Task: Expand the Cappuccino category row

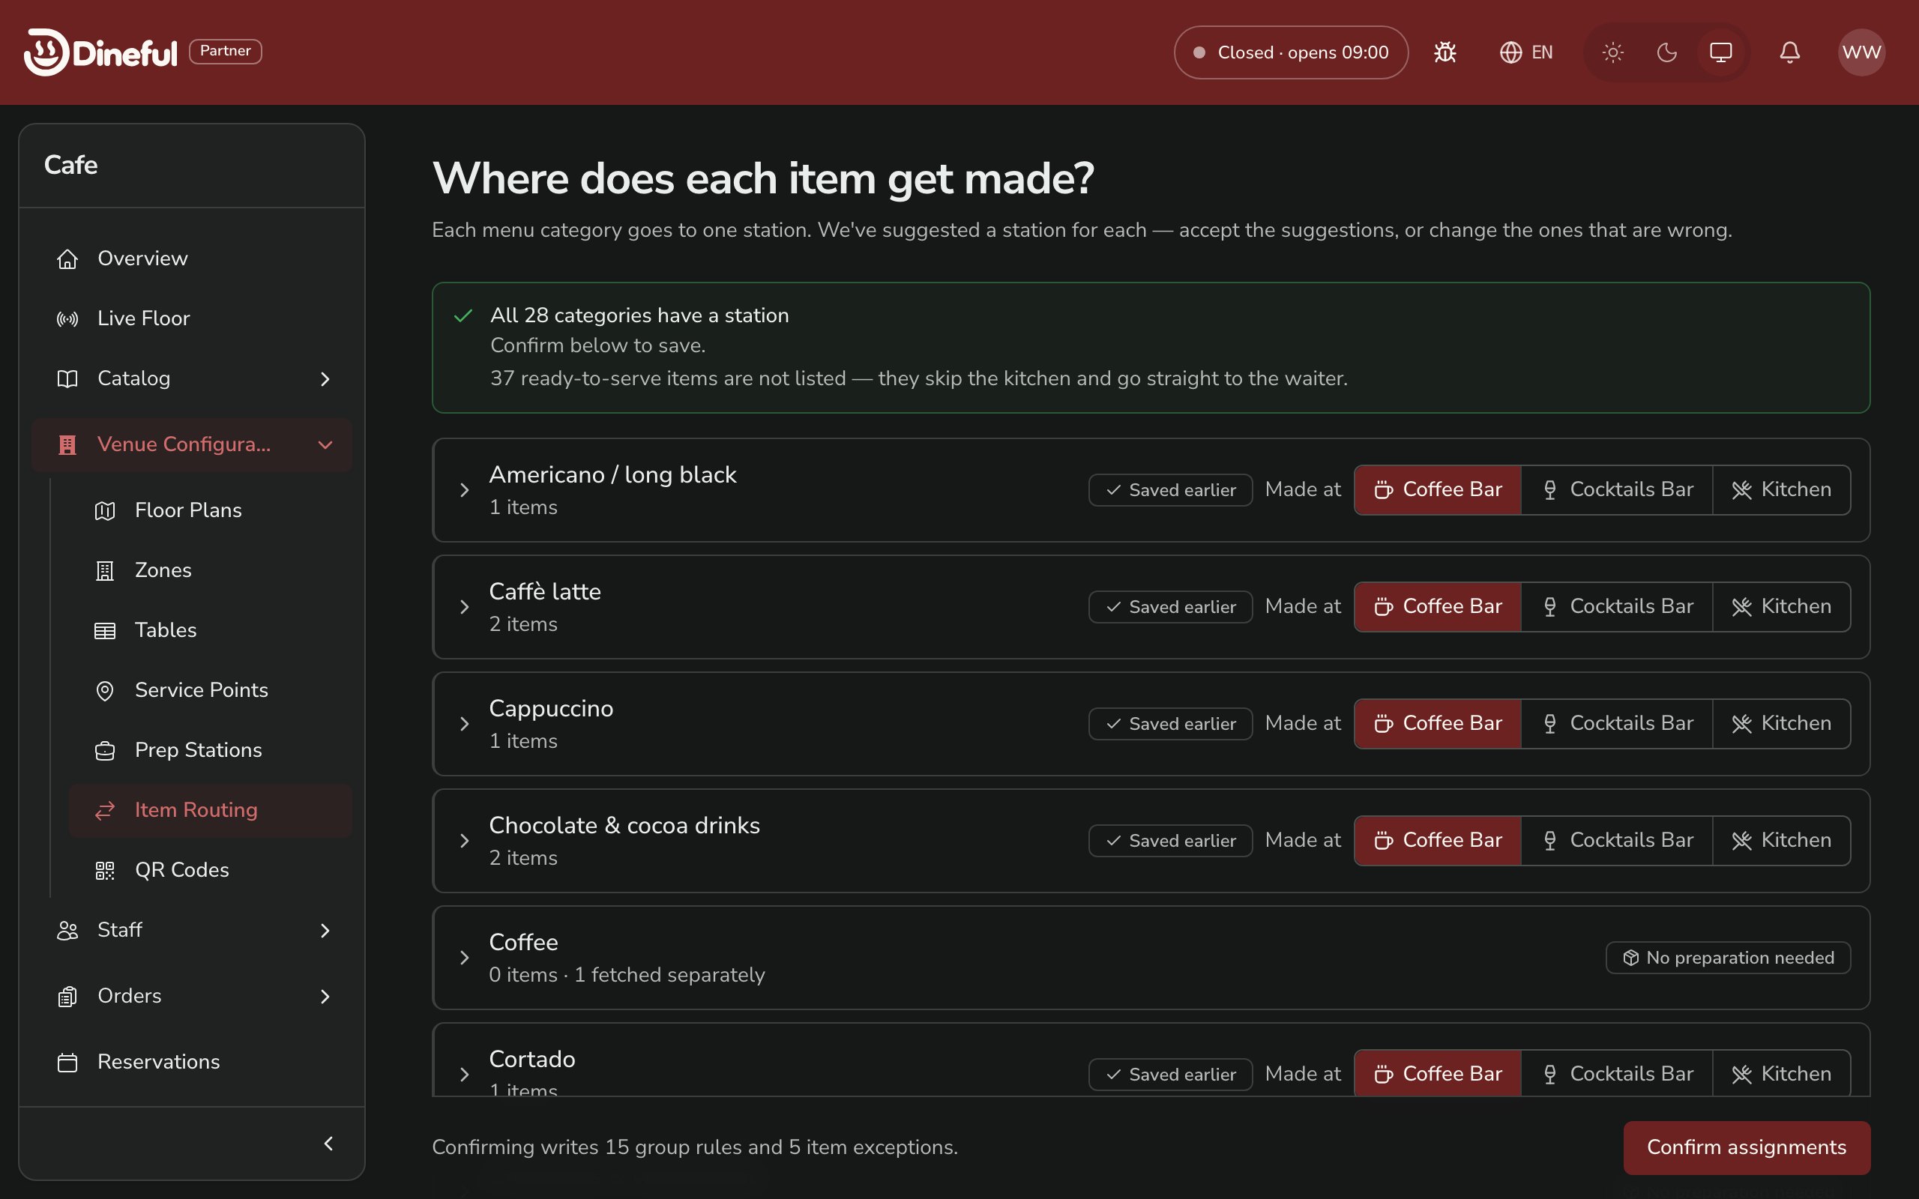Action: pyautogui.click(x=465, y=724)
